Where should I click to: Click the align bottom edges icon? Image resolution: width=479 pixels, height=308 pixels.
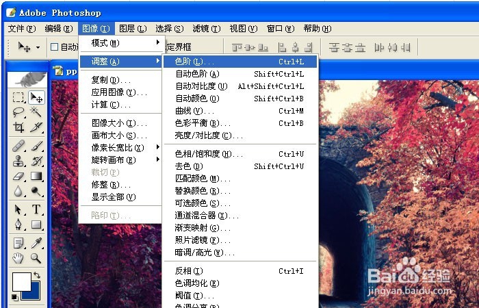click(x=263, y=47)
